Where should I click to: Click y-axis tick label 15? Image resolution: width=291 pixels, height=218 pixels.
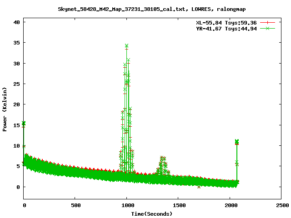[16, 125]
